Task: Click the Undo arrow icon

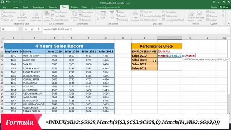Action: (x=7, y=2)
